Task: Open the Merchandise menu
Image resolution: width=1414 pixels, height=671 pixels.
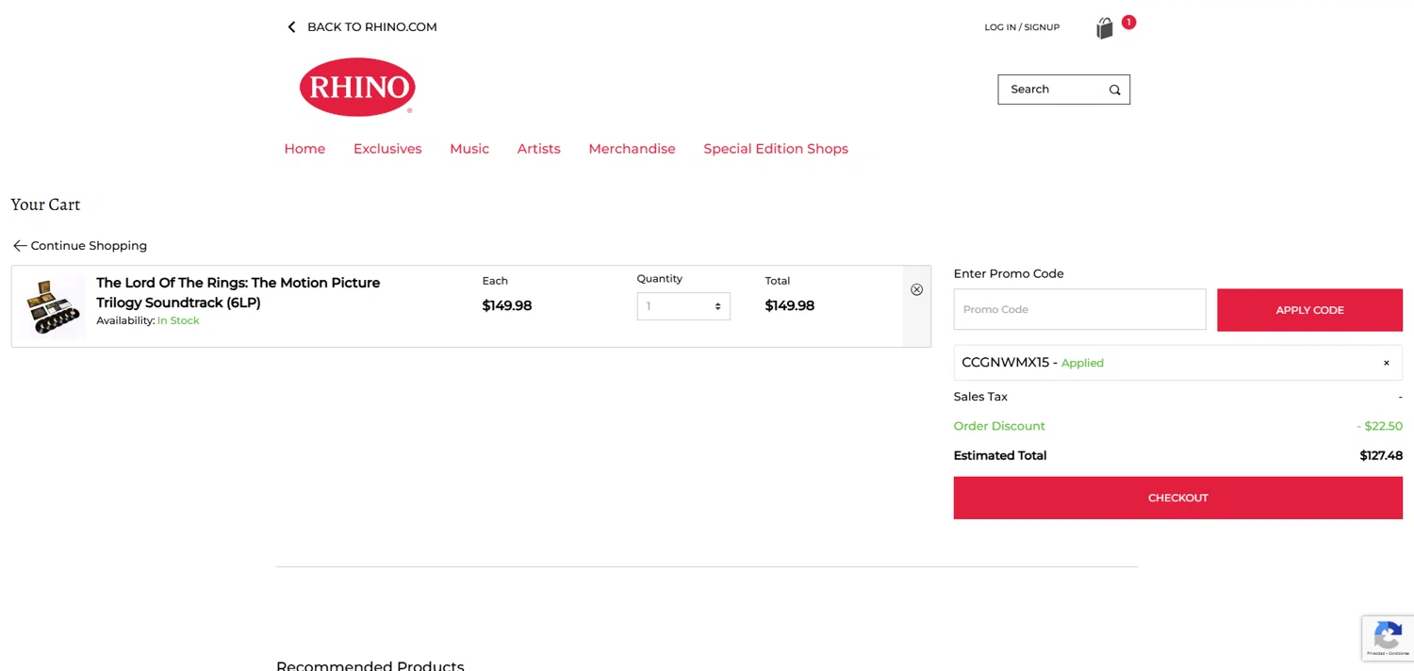Action: pos(632,149)
